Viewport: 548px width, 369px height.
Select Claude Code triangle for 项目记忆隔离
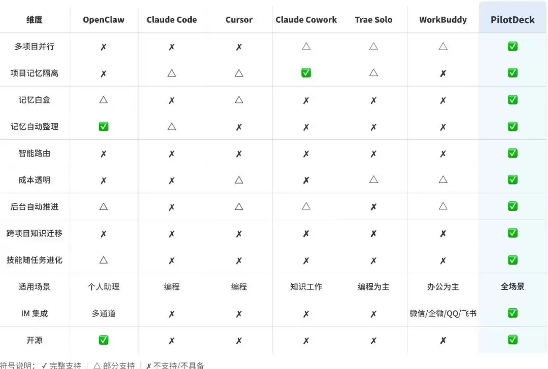[172, 73]
